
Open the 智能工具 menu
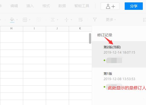click(82, 6)
